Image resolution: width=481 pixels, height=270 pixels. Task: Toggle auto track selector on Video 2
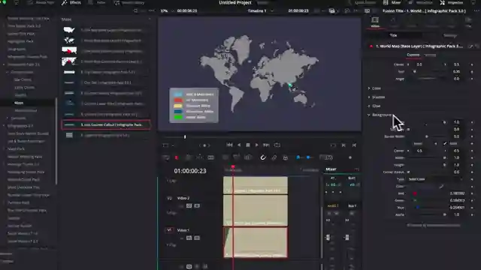[x=189, y=206]
